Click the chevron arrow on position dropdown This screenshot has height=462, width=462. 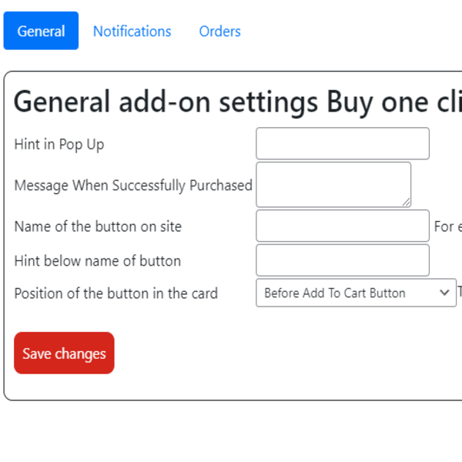pyautogui.click(x=444, y=293)
